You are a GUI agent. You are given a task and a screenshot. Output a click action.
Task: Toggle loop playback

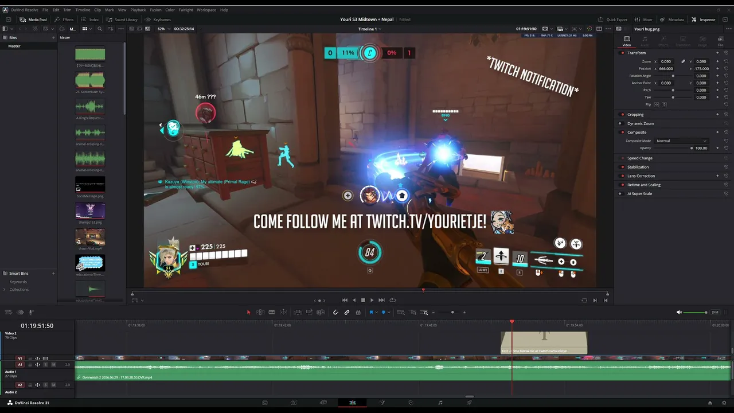[392, 300]
